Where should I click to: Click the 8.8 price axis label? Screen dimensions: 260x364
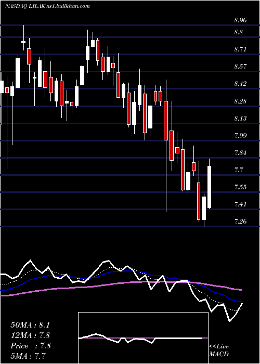click(x=238, y=32)
